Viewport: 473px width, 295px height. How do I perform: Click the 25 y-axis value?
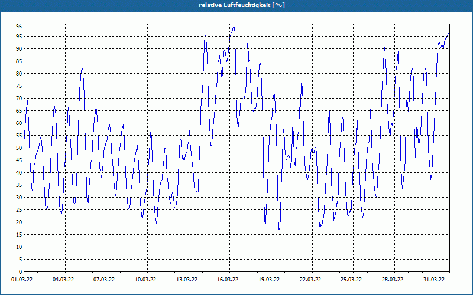[x=19, y=210]
